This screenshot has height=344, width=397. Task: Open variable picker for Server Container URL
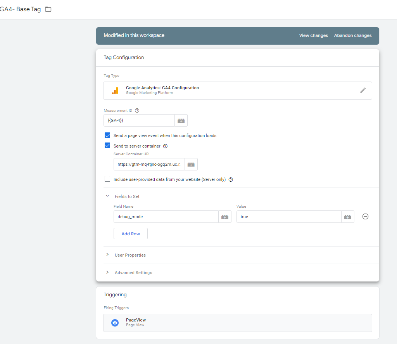tap(191, 165)
